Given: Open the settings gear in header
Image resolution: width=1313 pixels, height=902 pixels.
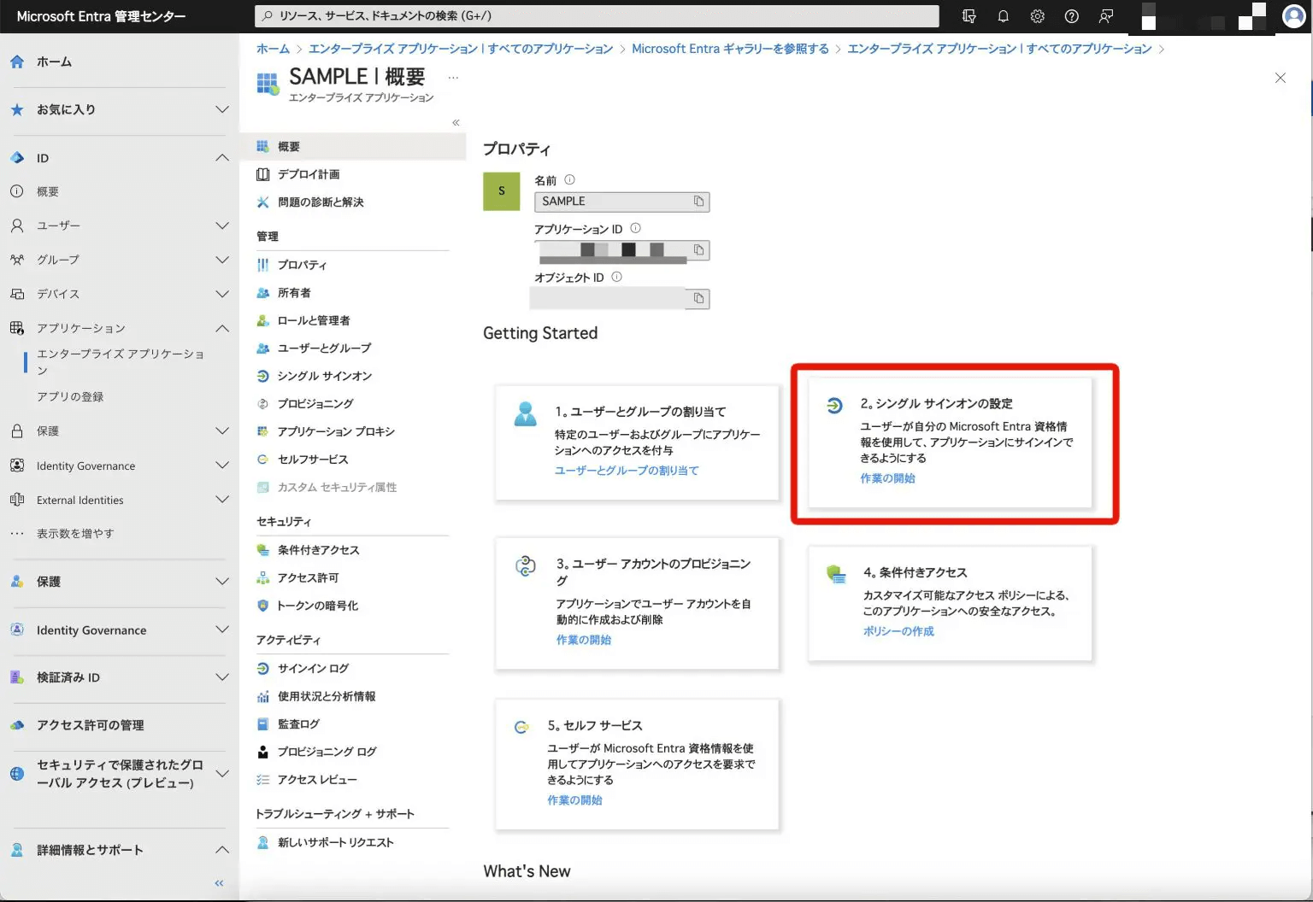Looking at the screenshot, I should pos(1037,16).
